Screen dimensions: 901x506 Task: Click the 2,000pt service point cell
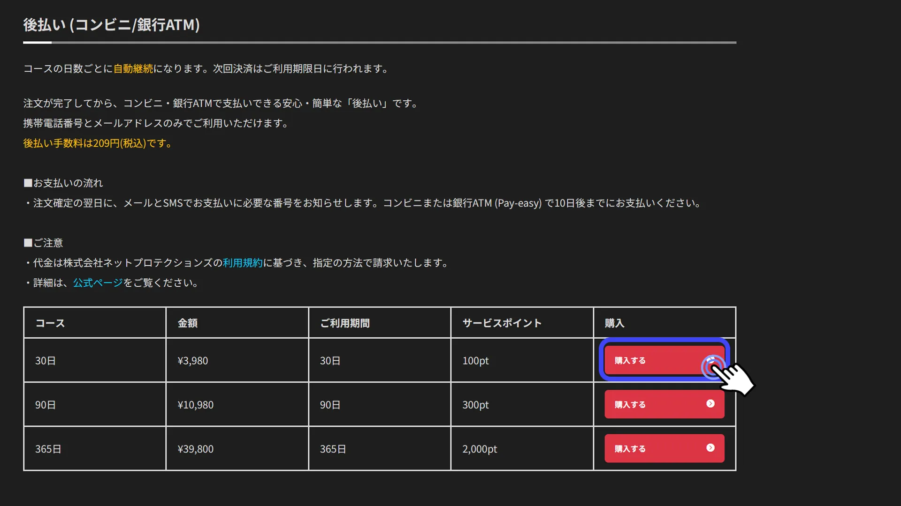(480, 449)
